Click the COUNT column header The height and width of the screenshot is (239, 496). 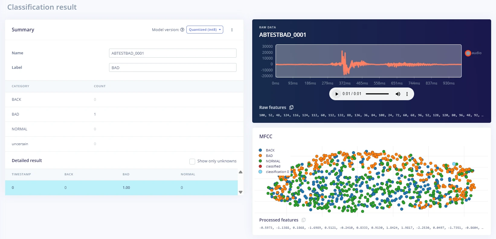[100, 86]
